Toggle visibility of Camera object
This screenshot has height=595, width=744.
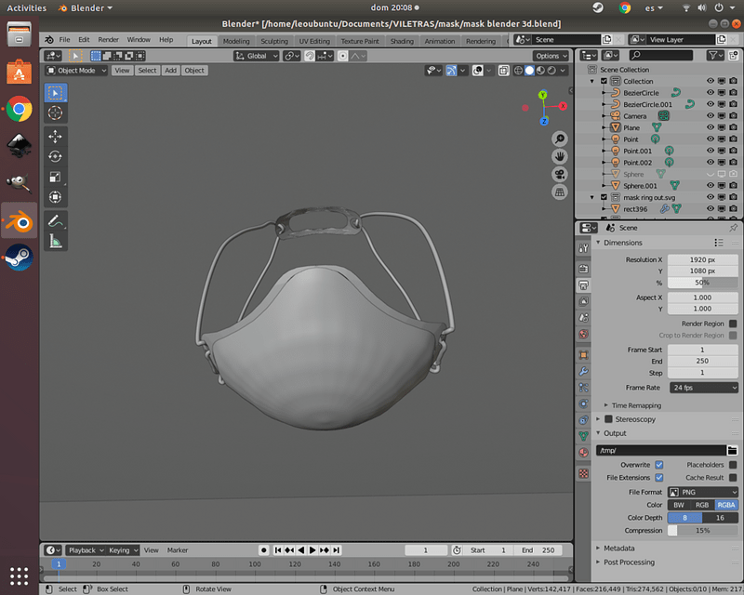(x=711, y=116)
